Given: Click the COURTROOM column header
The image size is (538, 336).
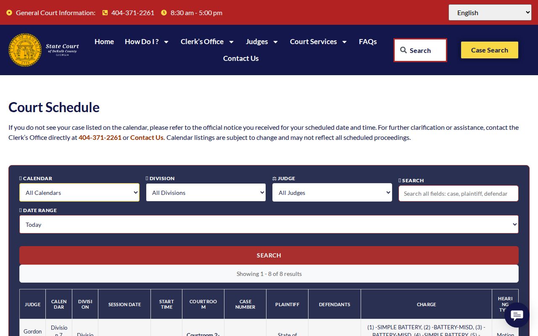Looking at the screenshot, I should tap(203, 304).
